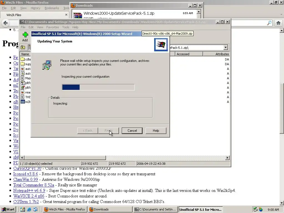The image size is (284, 213).
Task: Click the safely remove hardware tray icon
Action: click(x=255, y=209)
